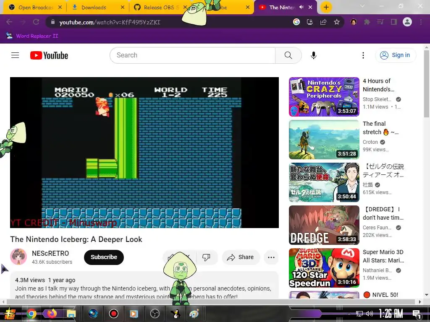The height and width of the screenshot is (322, 430).
Task: Switch to Open Broadcaster tab
Action: click(x=35, y=8)
